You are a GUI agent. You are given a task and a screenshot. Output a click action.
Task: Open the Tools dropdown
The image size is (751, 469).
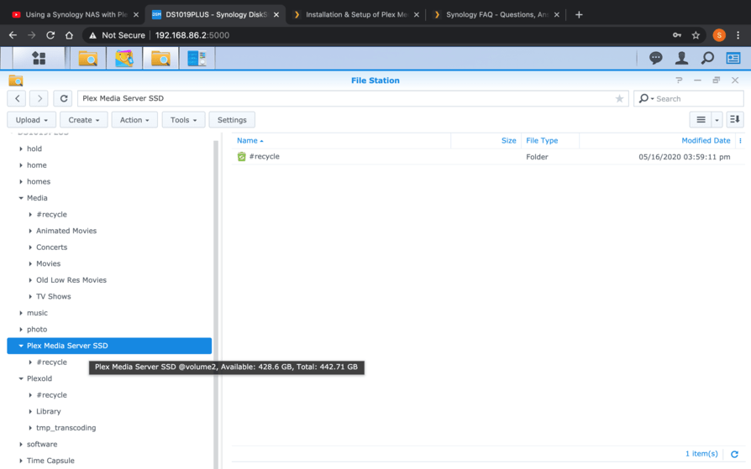[x=183, y=120]
